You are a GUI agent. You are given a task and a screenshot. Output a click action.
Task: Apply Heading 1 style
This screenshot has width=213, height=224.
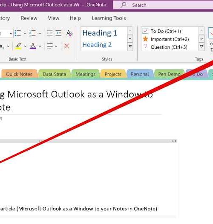coord(100,33)
